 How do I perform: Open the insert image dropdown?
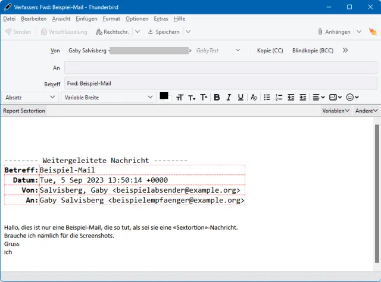click(335, 97)
